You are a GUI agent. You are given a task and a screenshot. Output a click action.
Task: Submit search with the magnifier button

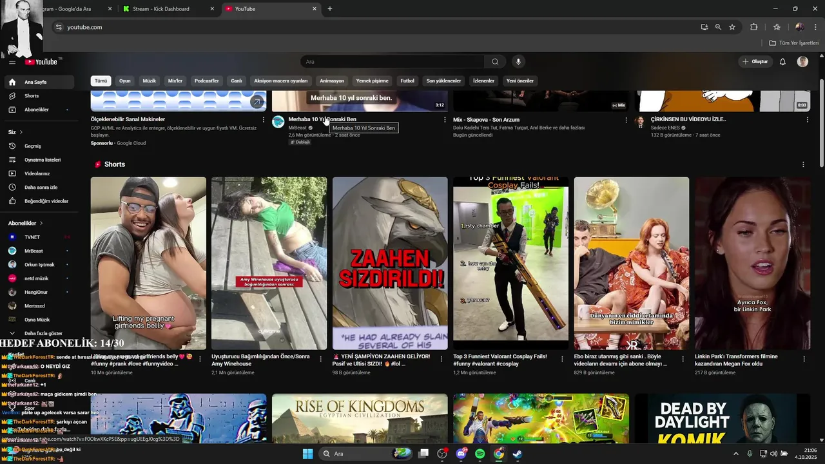coord(495,62)
